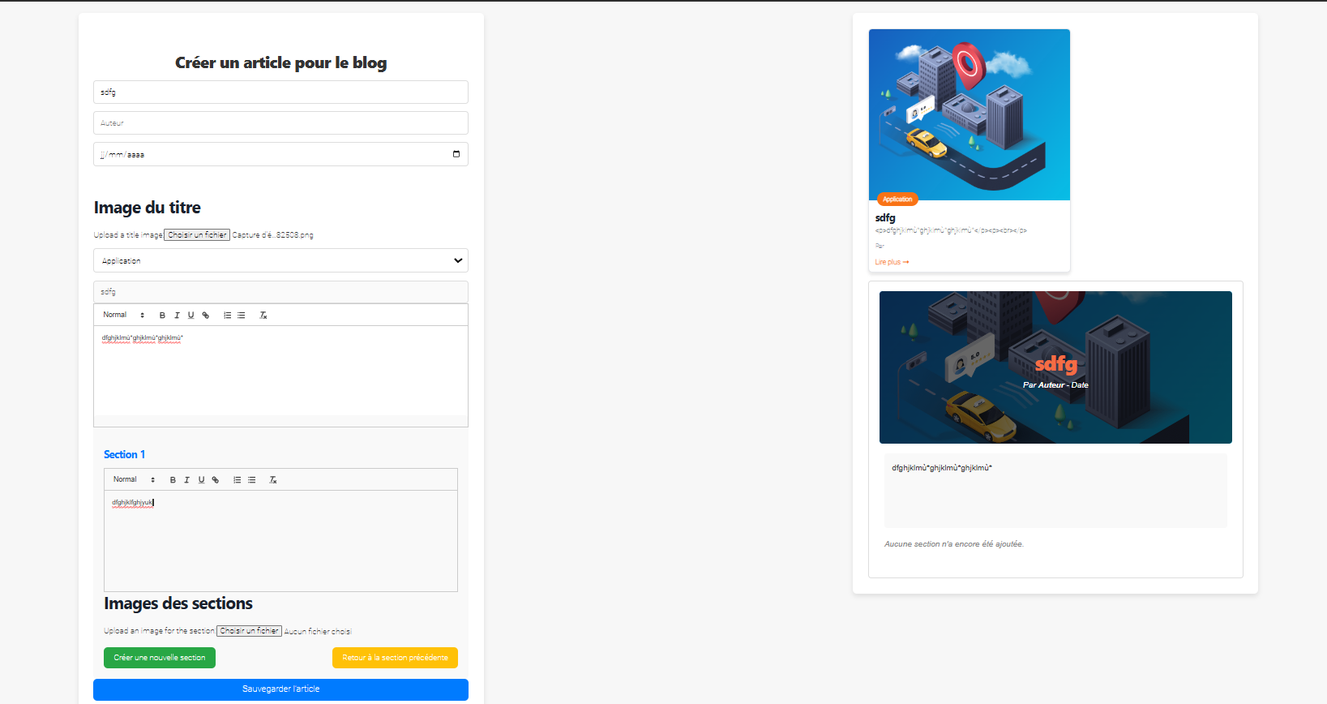
Task: Choose a file for the section image
Action: pyautogui.click(x=249, y=631)
